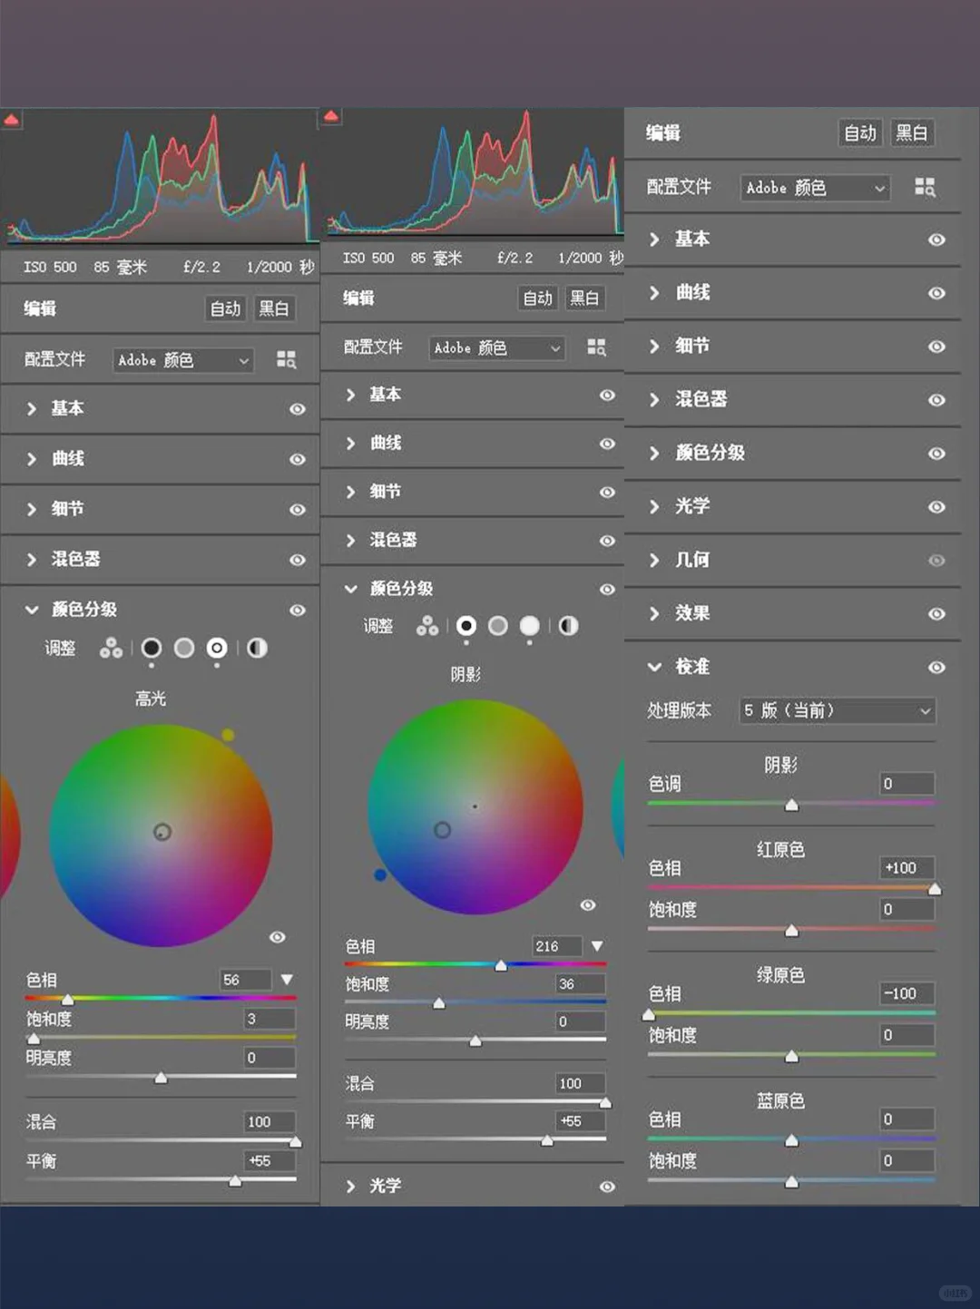Select the highlights circle icon in the 高光 panel
Image resolution: width=980 pixels, height=1309 pixels.
coord(217,648)
